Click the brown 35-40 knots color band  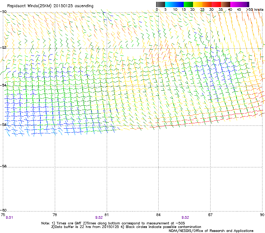pyautogui.click(x=226, y=4)
